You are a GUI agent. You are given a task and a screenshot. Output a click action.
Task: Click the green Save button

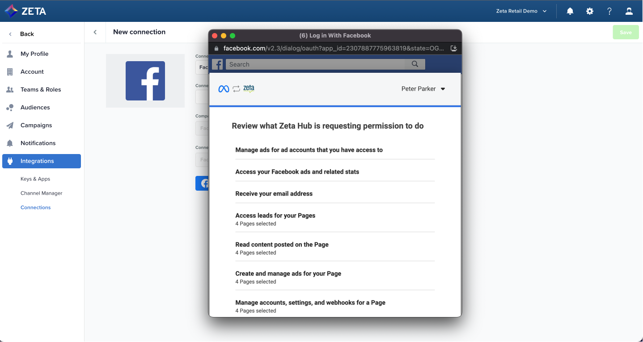[x=626, y=32]
